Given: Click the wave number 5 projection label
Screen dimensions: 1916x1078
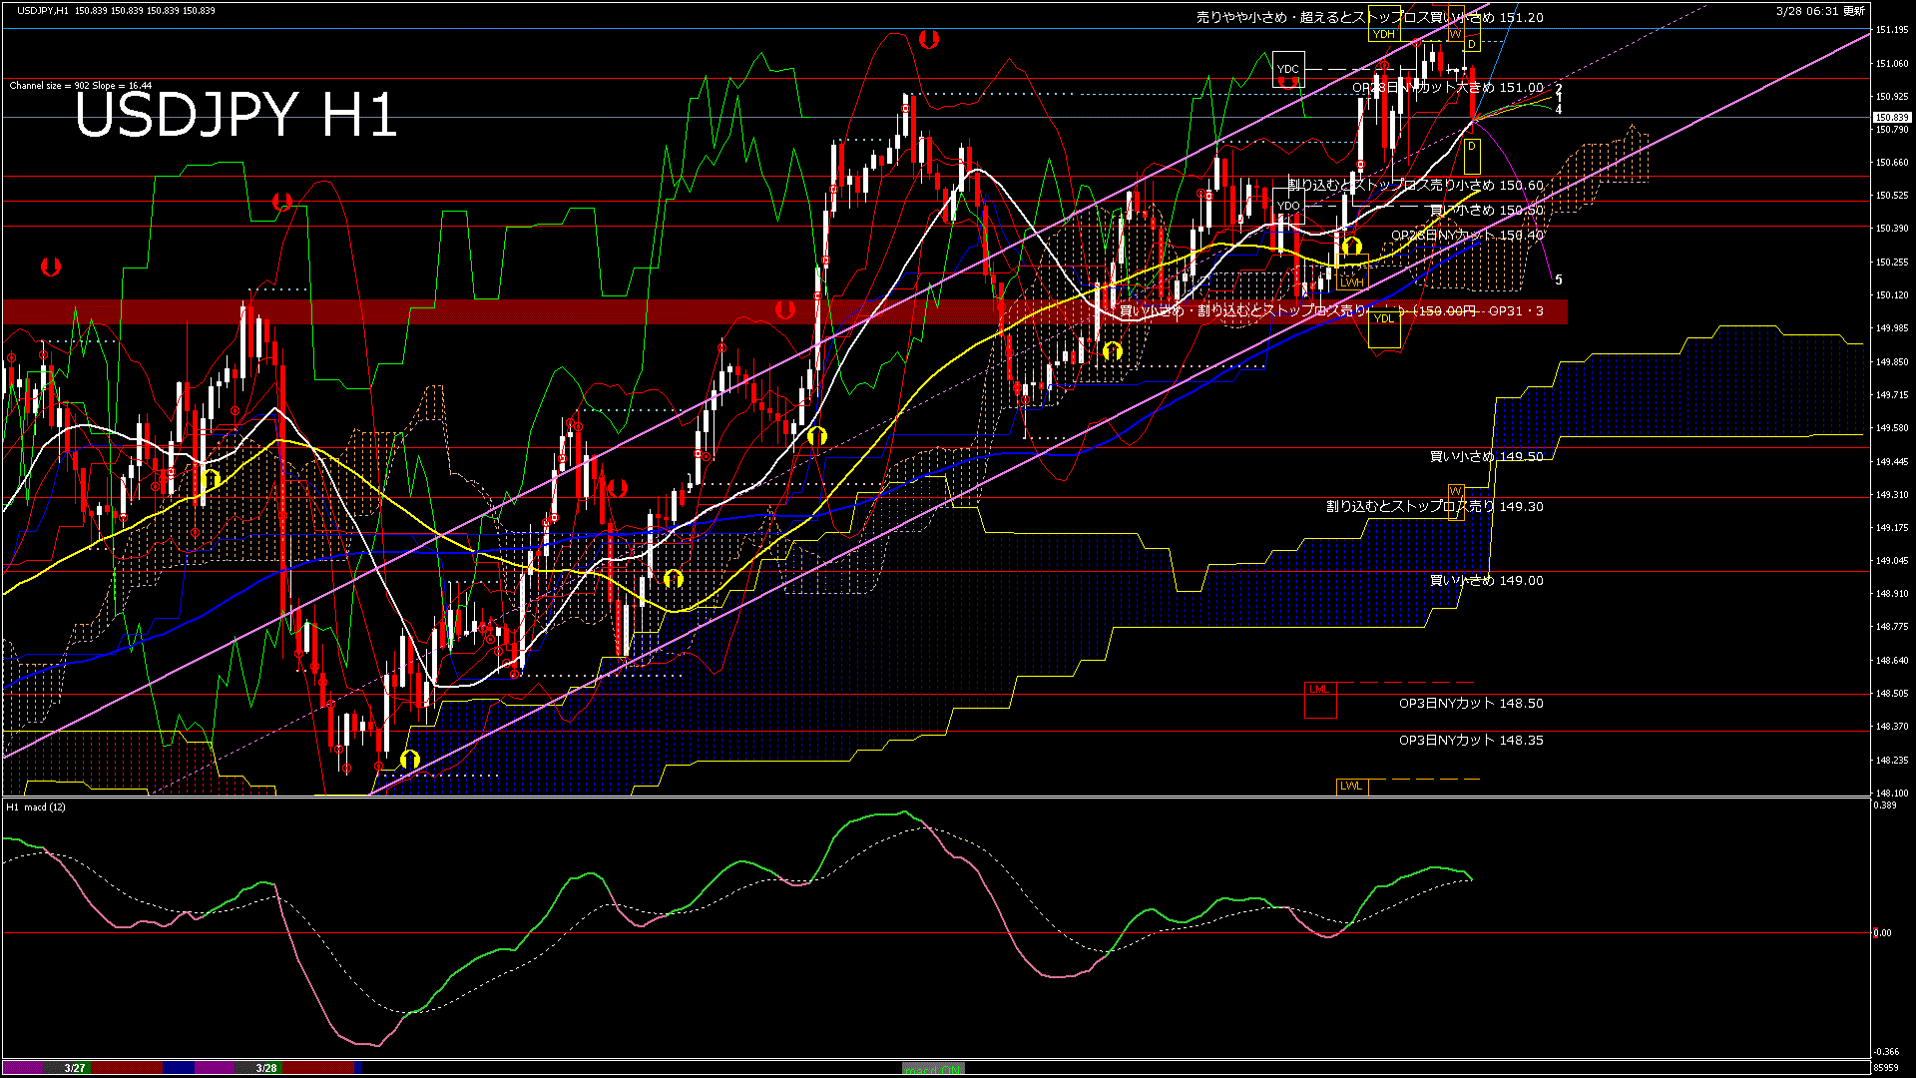Looking at the screenshot, I should tap(1559, 280).
